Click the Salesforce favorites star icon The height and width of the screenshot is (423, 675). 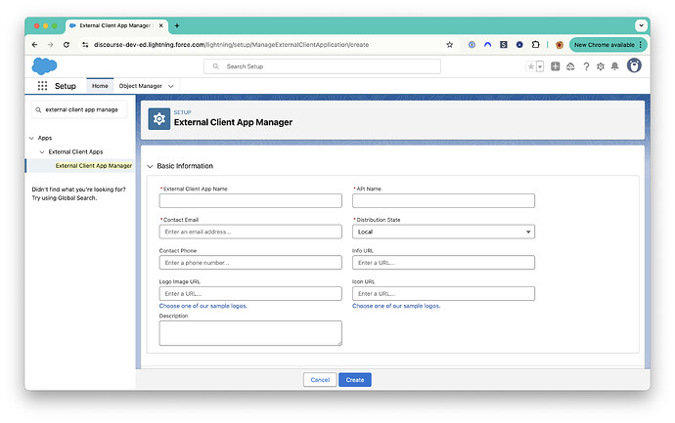(x=531, y=66)
